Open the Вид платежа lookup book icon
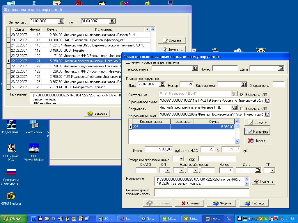 click(x=244, y=84)
